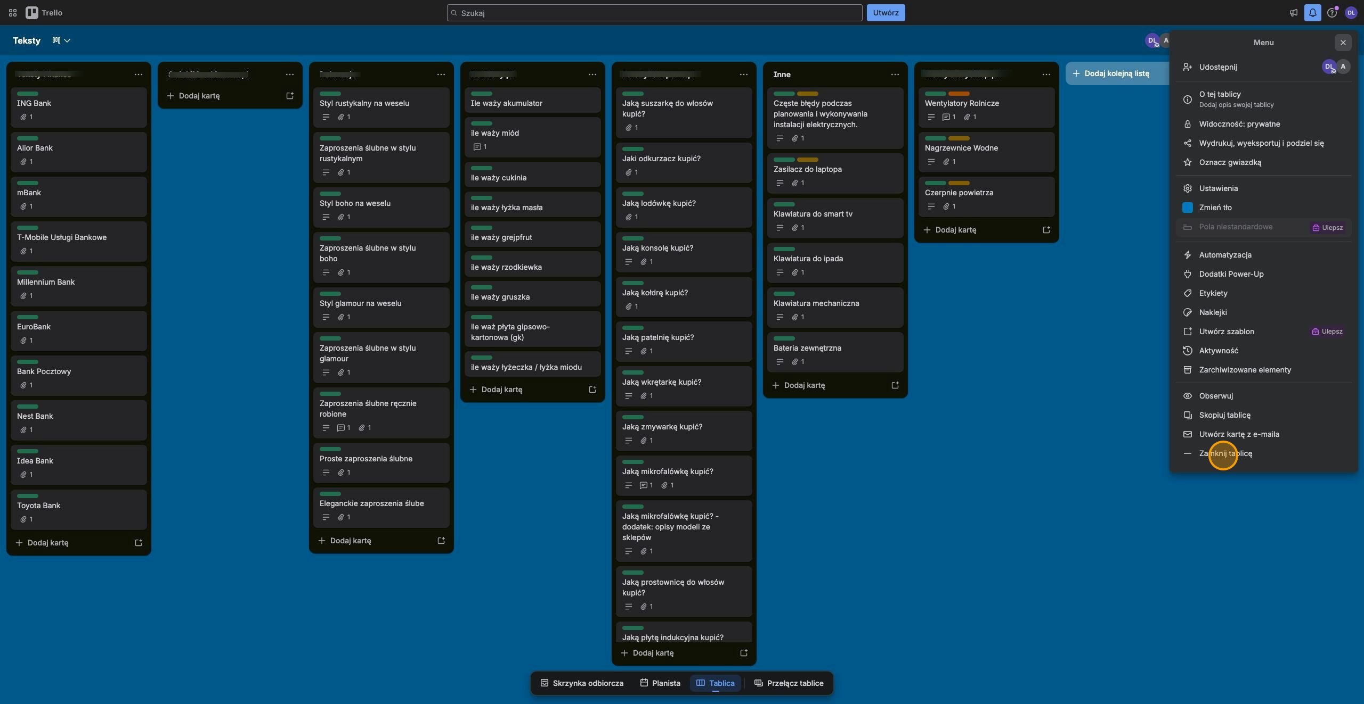This screenshot has height=704, width=1364.
Task: Open list menu above Styl rustykalny card
Action: tap(441, 74)
